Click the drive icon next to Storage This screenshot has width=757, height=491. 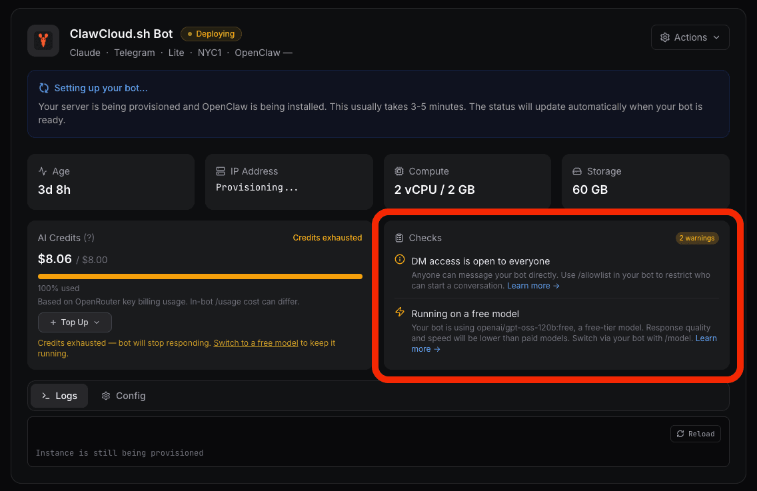coord(576,171)
